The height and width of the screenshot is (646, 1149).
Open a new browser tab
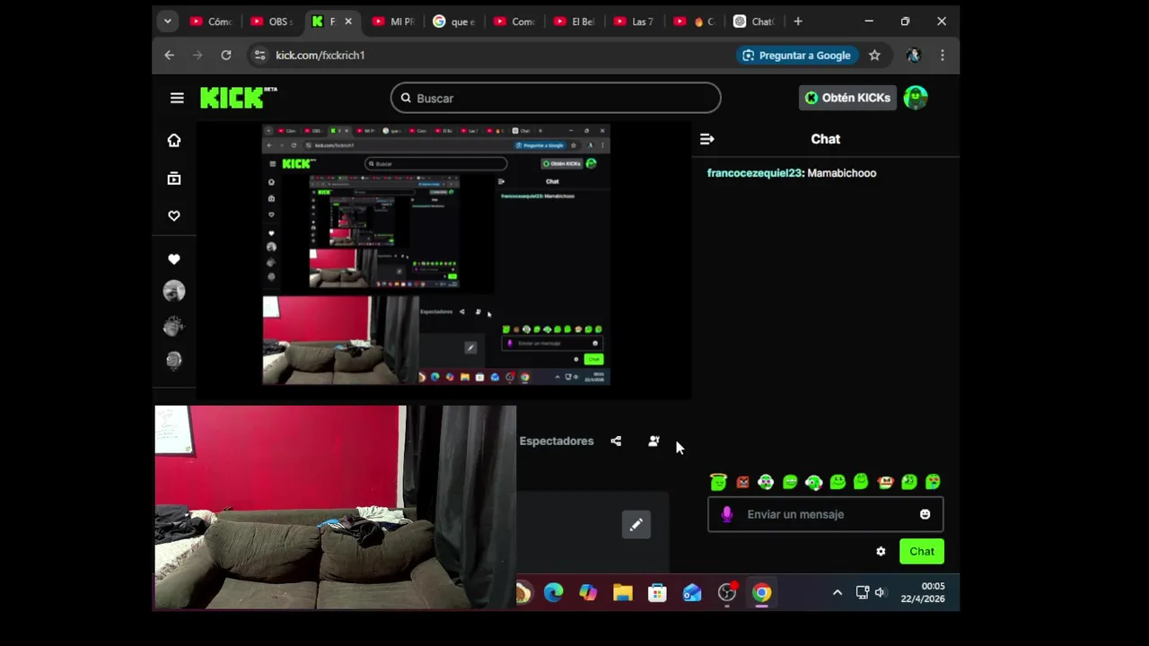(798, 22)
